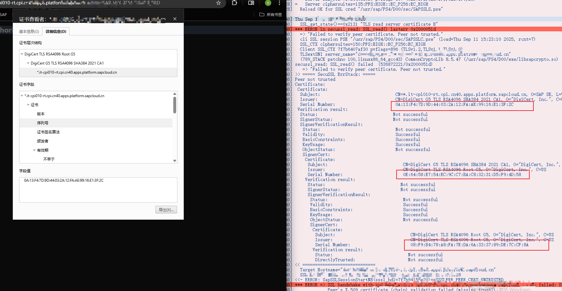
Task: Click the 'Reload OK for SSL cred' line
Action: pos(371,9)
